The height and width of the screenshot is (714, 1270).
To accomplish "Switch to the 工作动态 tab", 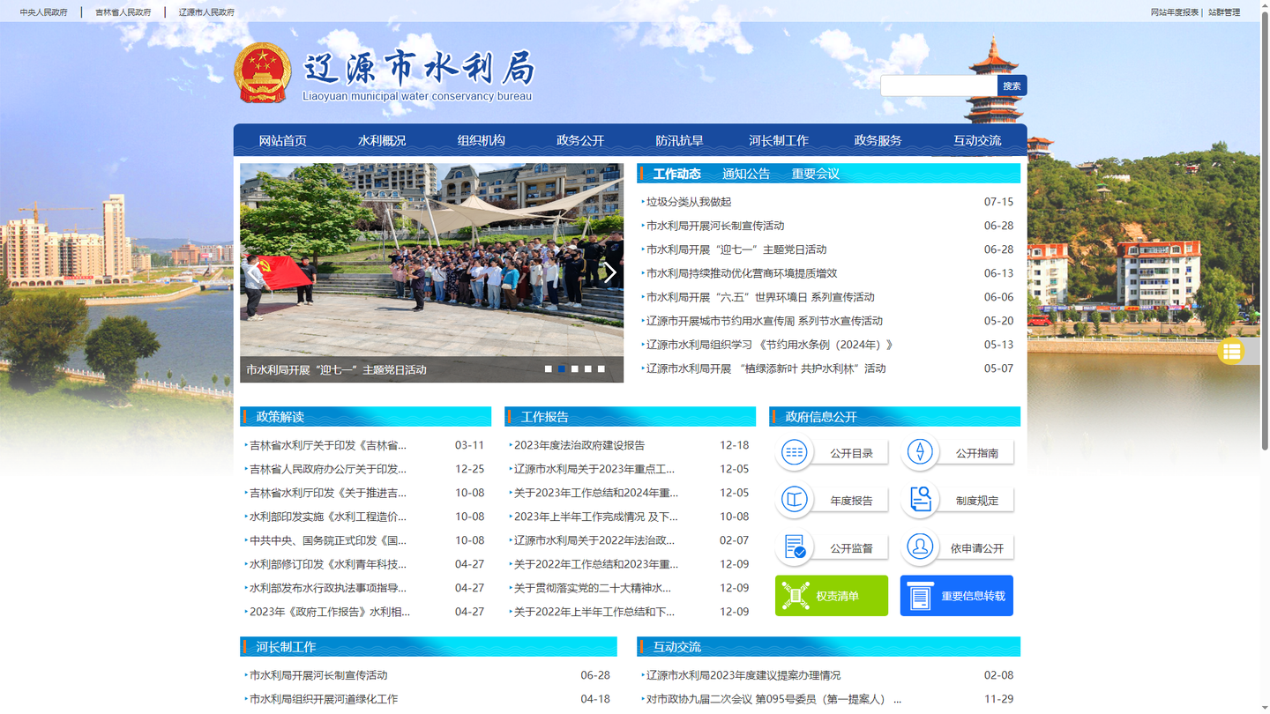I will click(x=676, y=174).
